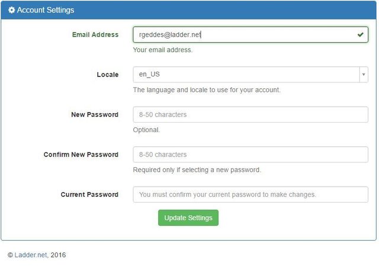Viewport: 379px width, 272px height.
Task: Open the Ladder.net footer link
Action: [30, 255]
